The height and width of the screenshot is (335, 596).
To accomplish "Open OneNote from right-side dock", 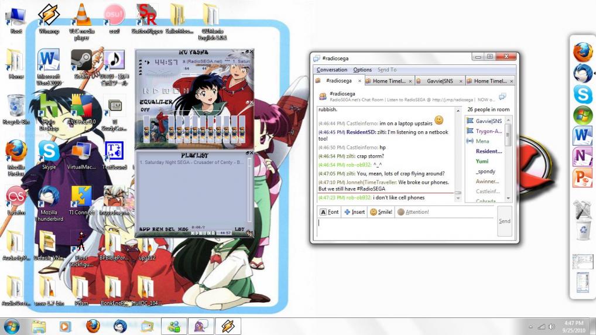I will click(583, 156).
